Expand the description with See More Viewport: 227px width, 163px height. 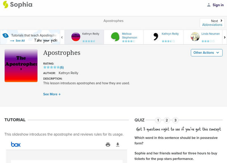[x=52, y=94]
